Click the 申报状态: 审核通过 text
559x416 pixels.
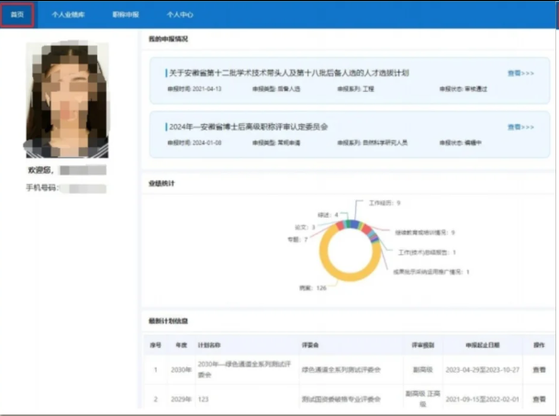coord(464,89)
